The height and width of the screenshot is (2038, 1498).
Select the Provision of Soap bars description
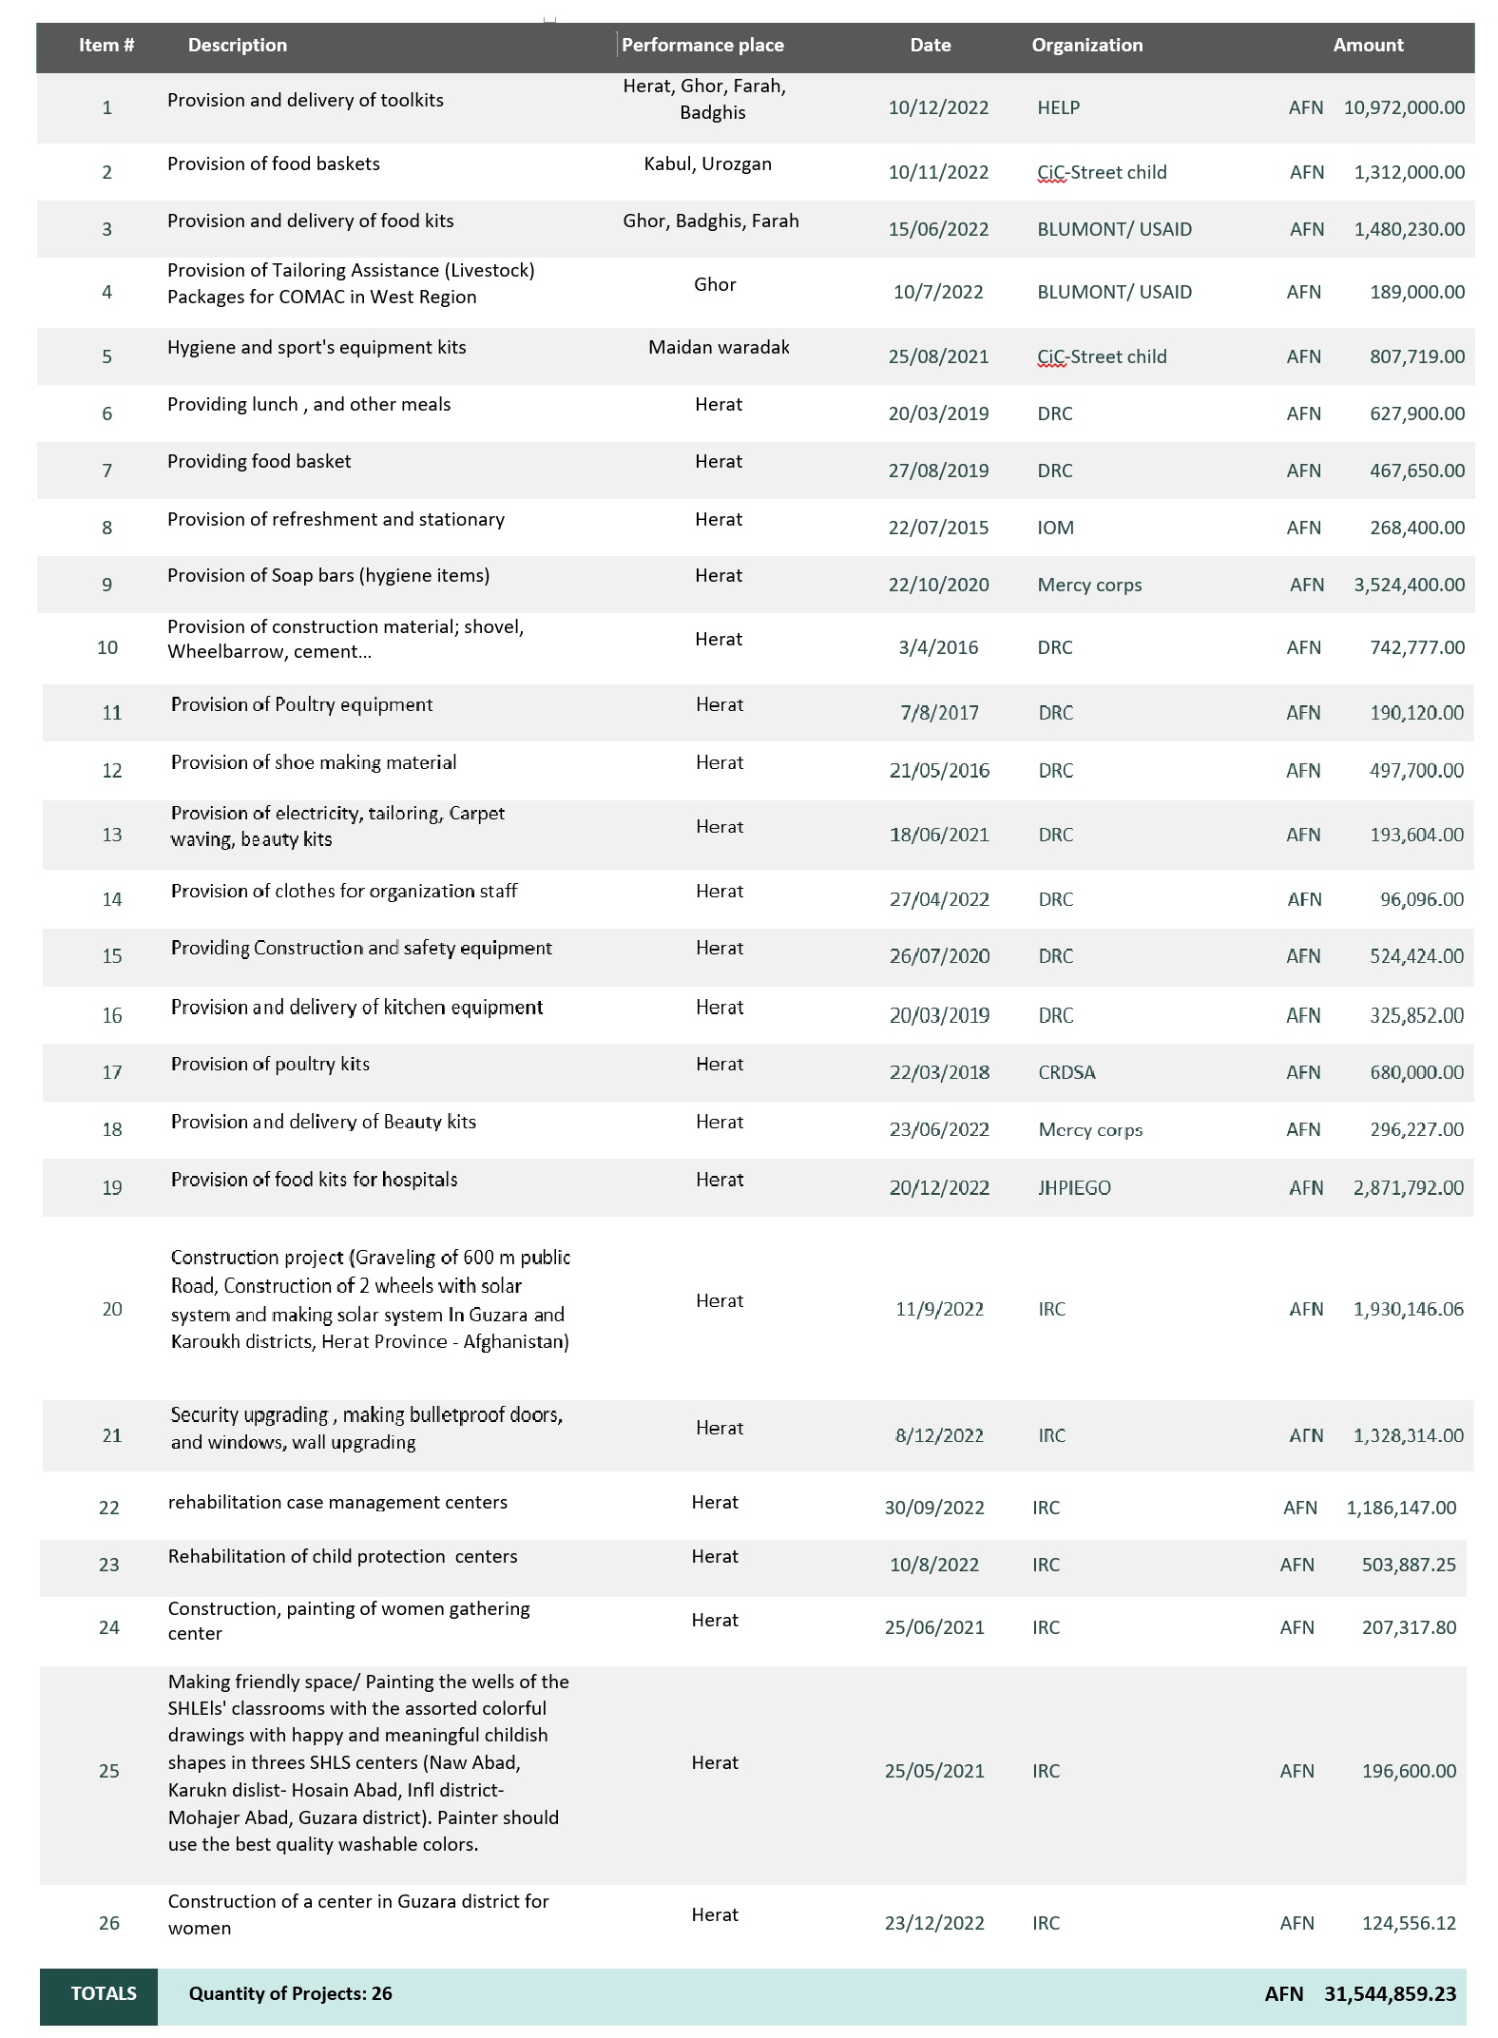tap(328, 576)
